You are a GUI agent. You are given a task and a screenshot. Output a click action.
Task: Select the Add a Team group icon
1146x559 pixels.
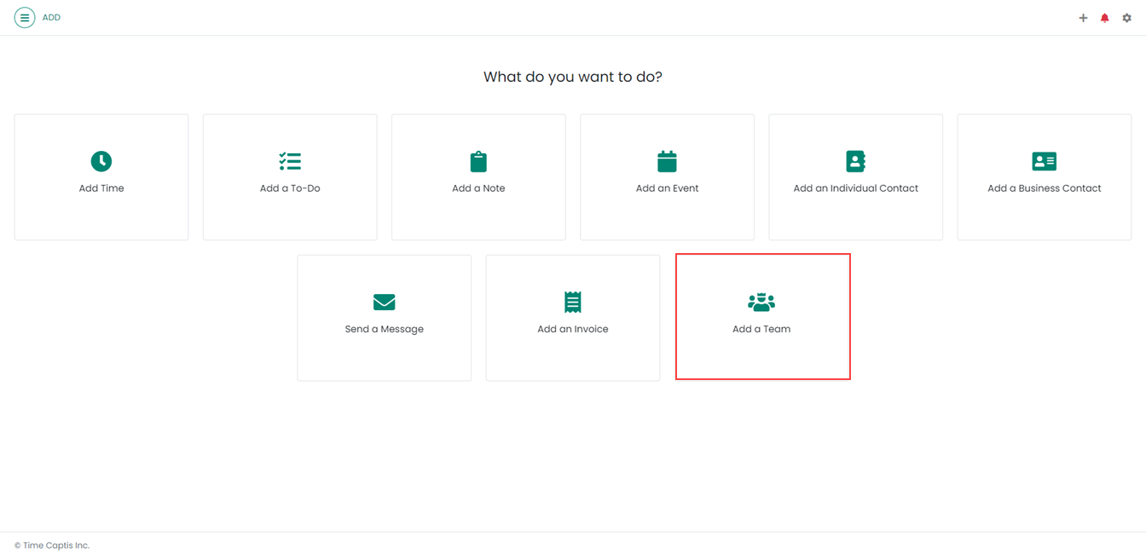[761, 302]
